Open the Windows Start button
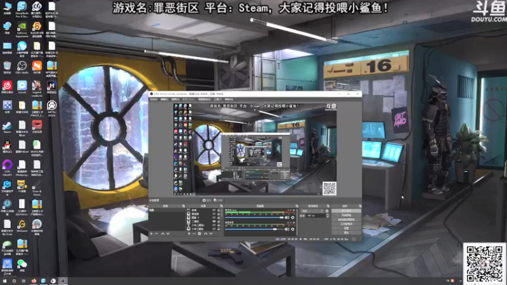This screenshot has height=285, width=507. (5, 281)
